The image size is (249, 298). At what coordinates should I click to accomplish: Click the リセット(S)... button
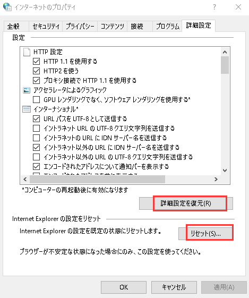coord(205,233)
